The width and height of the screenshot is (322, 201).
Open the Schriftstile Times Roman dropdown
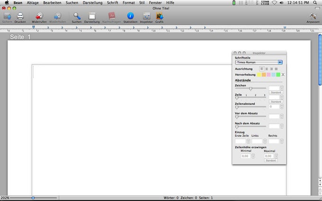(259, 62)
